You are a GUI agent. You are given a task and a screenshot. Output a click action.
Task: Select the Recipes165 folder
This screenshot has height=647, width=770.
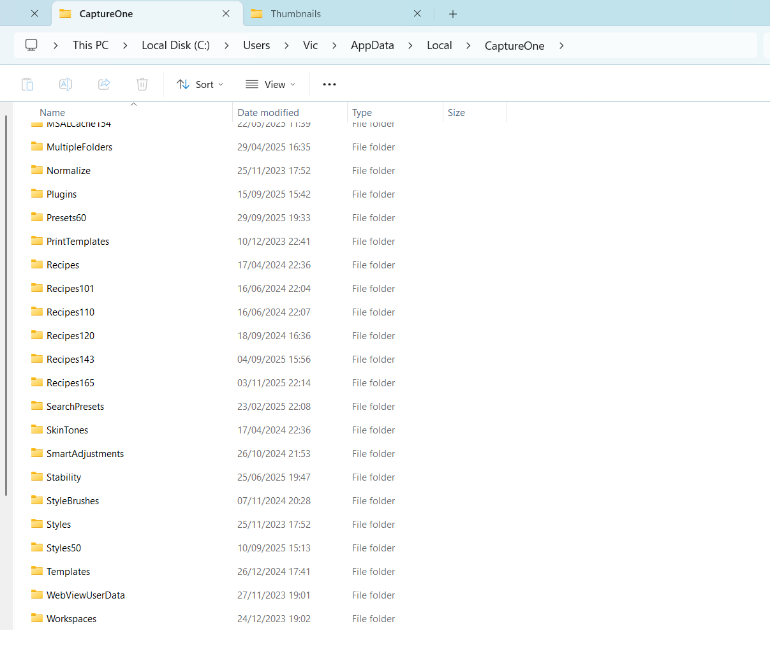click(x=70, y=383)
